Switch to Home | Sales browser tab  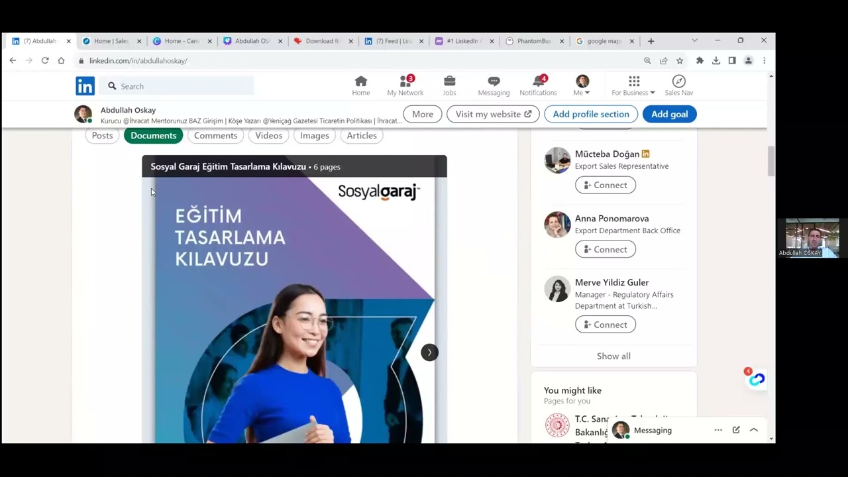tap(111, 41)
